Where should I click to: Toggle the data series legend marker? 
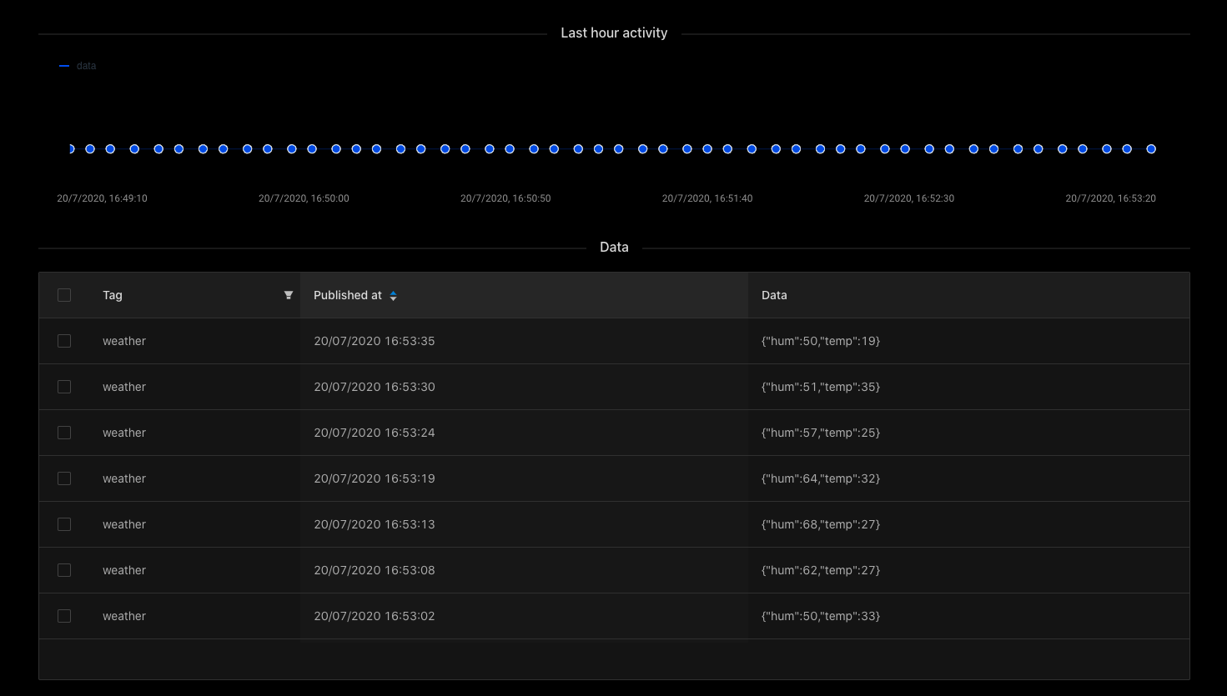click(x=64, y=66)
